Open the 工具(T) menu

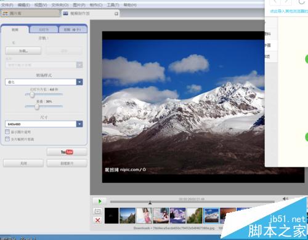(x=113, y=5)
